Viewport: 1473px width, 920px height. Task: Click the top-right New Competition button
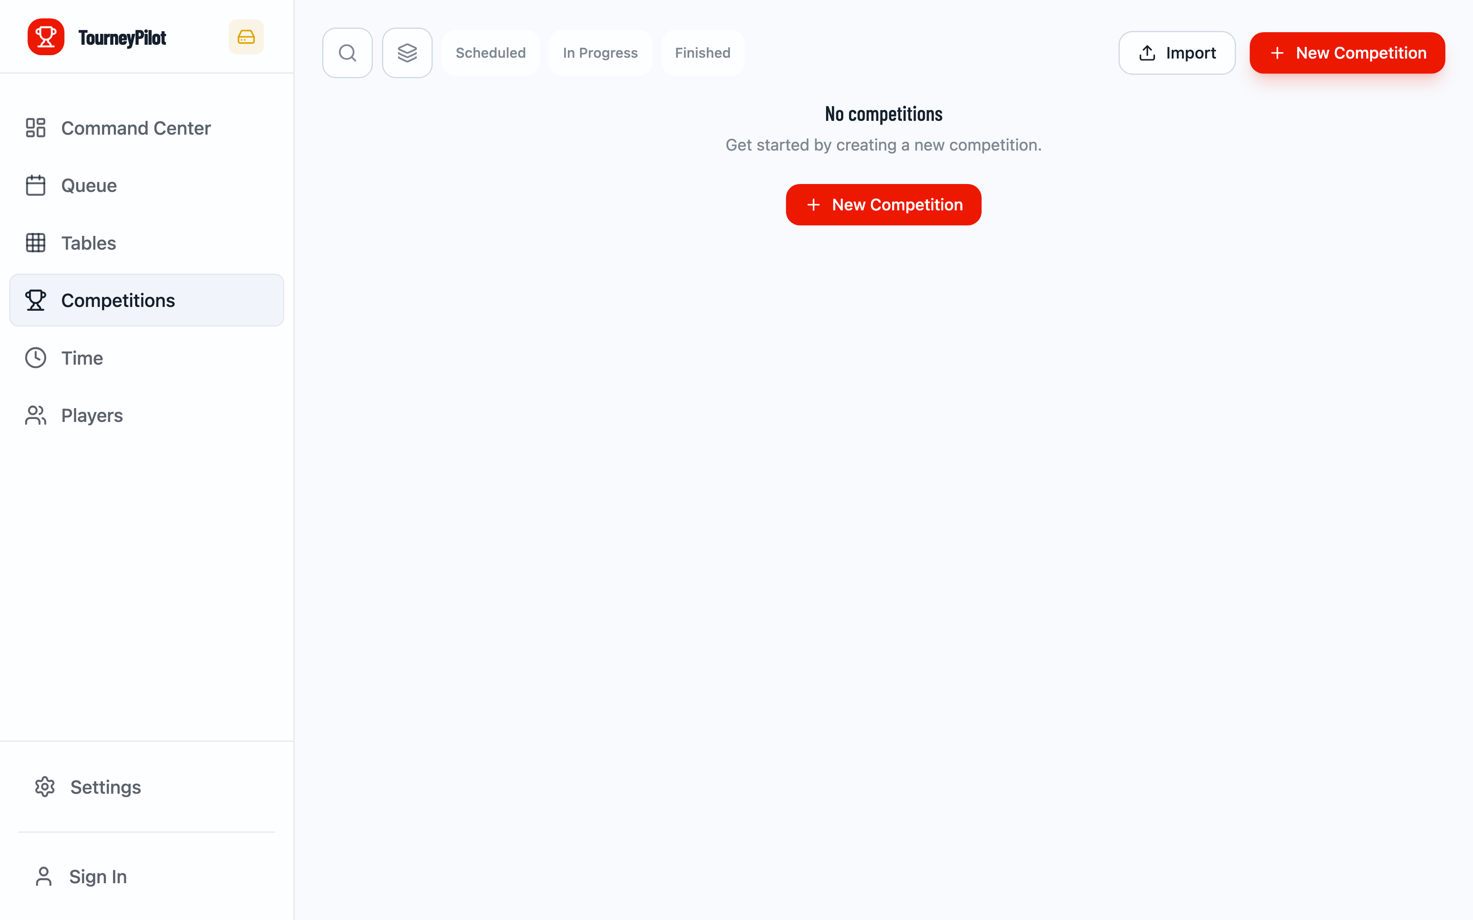(x=1347, y=52)
